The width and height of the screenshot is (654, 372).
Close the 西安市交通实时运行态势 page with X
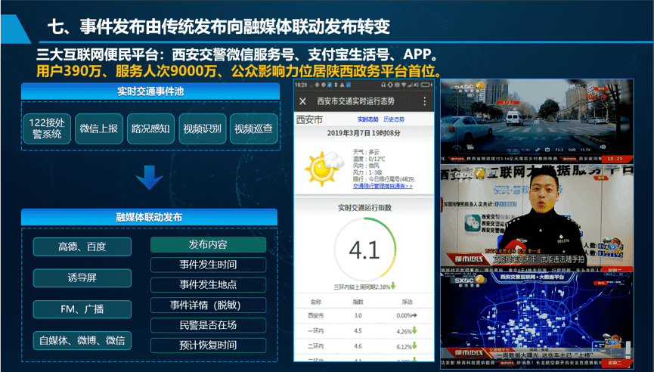click(303, 101)
